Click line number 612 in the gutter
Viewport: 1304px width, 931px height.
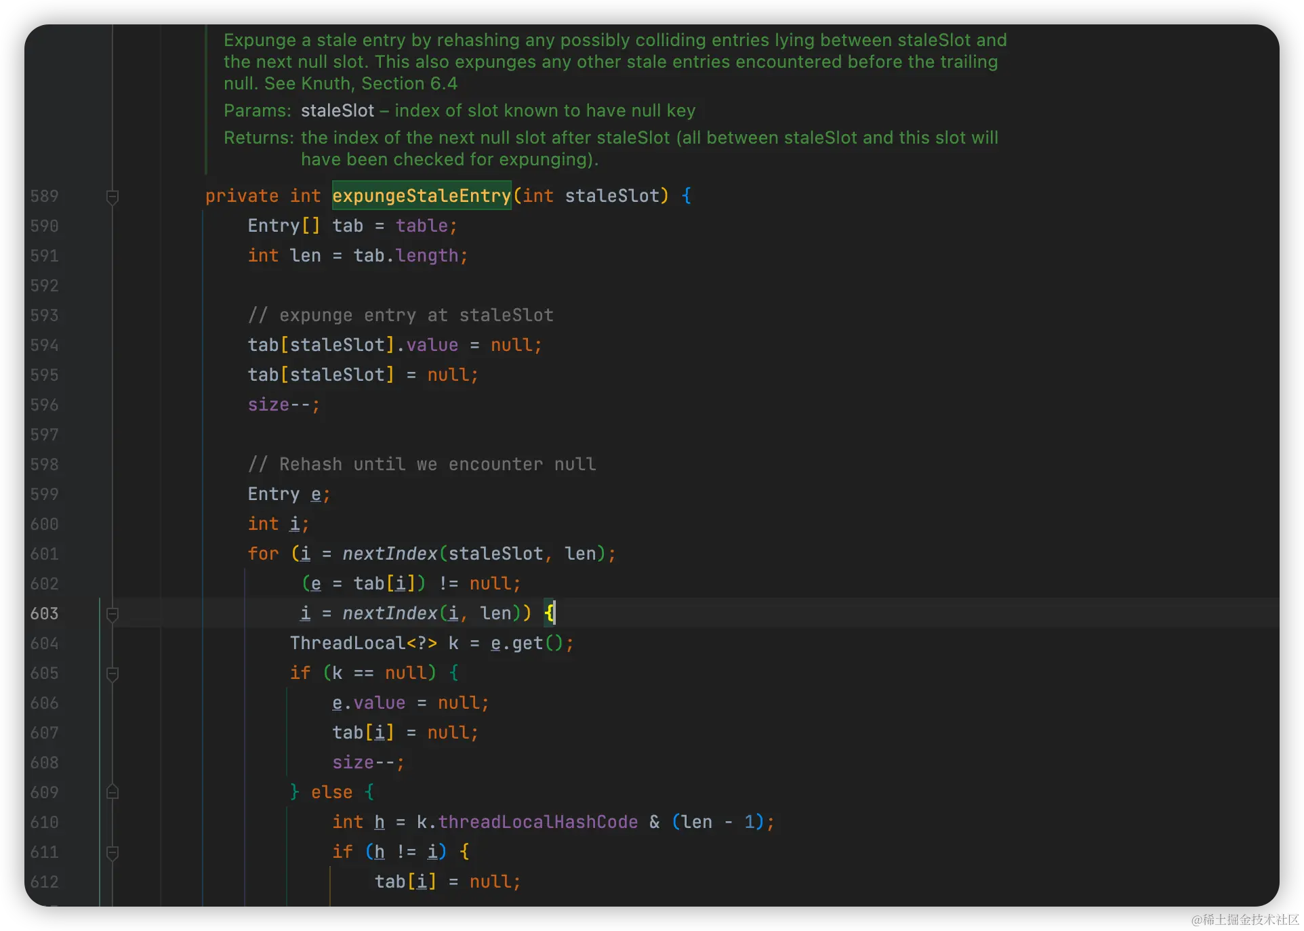(44, 882)
